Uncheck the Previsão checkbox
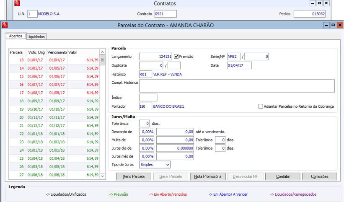Image resolution: width=344 pixels, height=202 pixels. point(177,57)
